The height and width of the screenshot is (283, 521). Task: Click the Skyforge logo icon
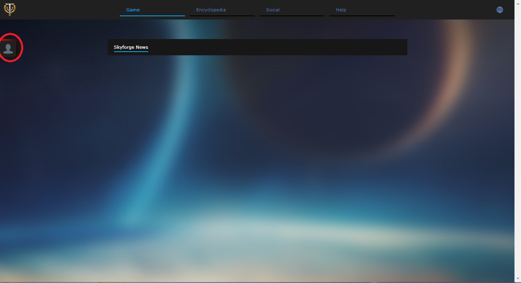[x=9, y=9]
